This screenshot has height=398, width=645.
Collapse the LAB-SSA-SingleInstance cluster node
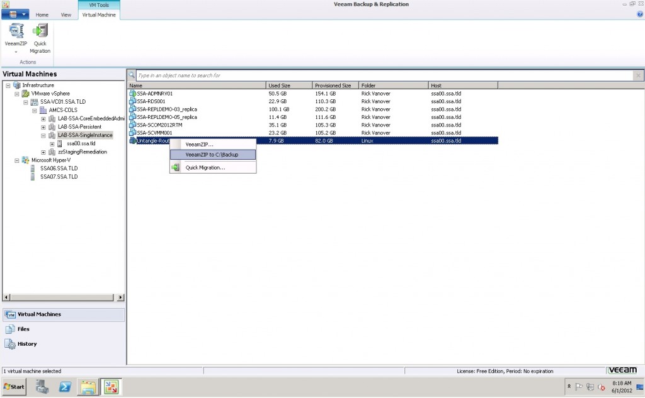pyautogui.click(x=43, y=136)
